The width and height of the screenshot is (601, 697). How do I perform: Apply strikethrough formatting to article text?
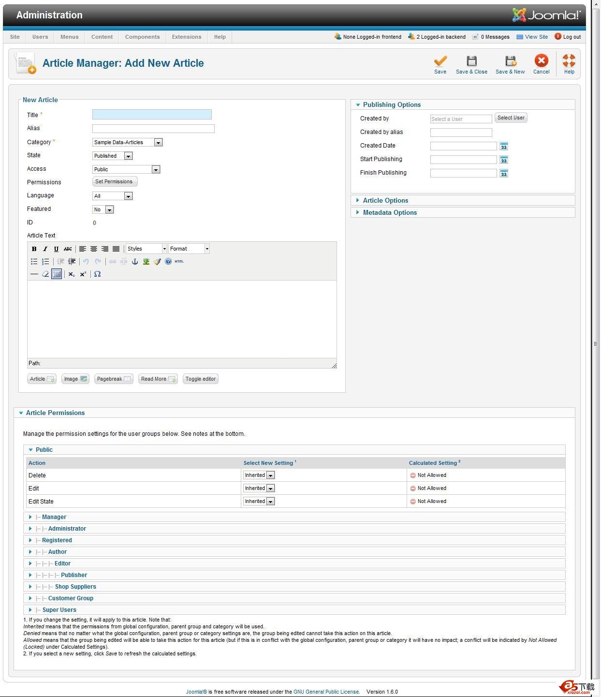67,248
